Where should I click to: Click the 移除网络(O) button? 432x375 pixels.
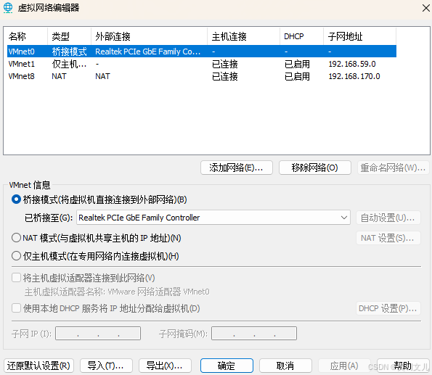point(315,168)
